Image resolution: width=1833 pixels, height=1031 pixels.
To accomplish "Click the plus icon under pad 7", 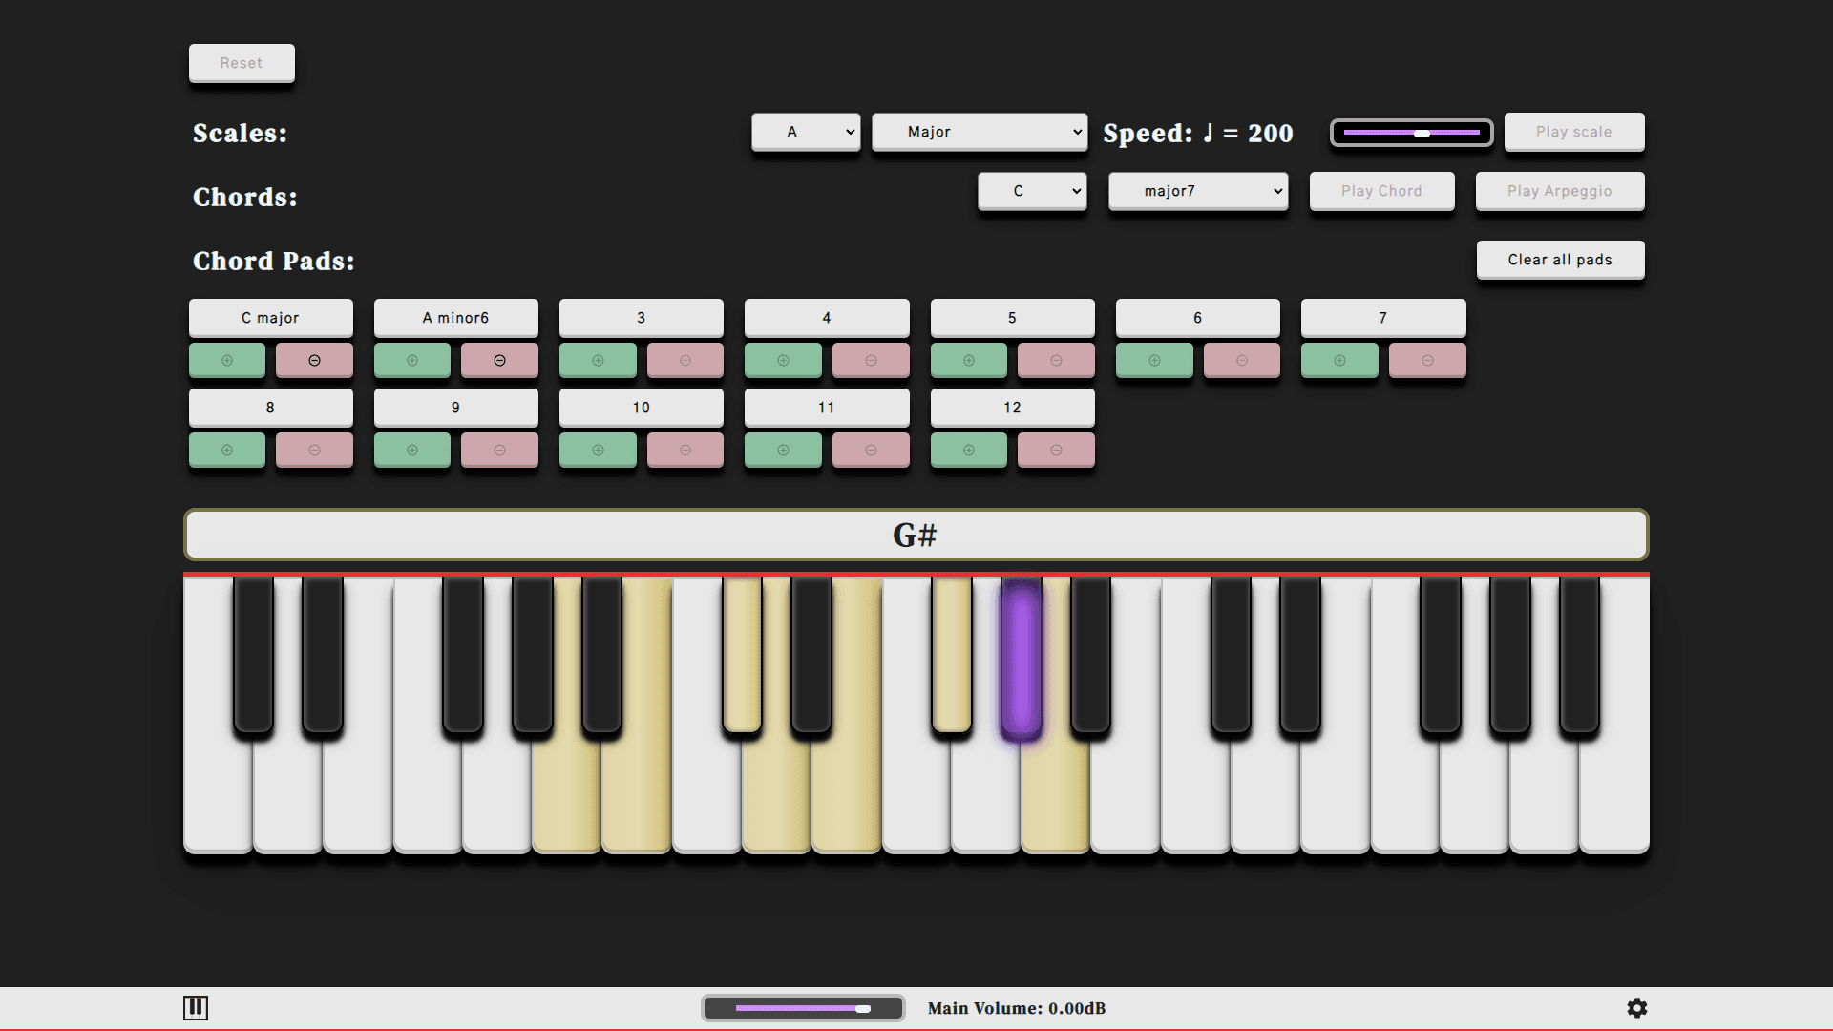I will coord(1339,361).
